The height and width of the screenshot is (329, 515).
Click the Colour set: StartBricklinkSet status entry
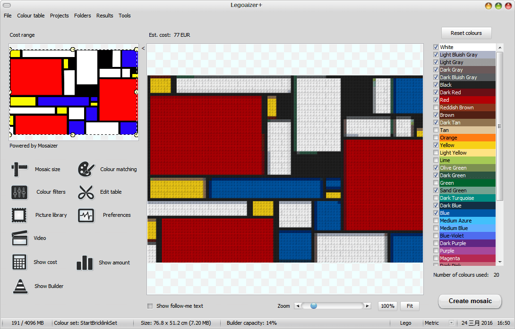click(86, 323)
